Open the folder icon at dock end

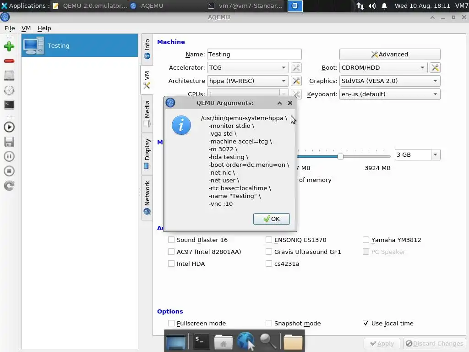(x=293, y=342)
